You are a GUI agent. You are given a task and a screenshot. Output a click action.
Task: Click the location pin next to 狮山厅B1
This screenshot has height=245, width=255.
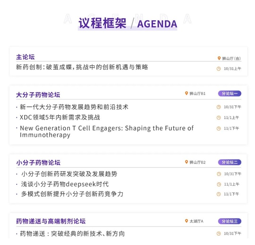tap(187, 93)
